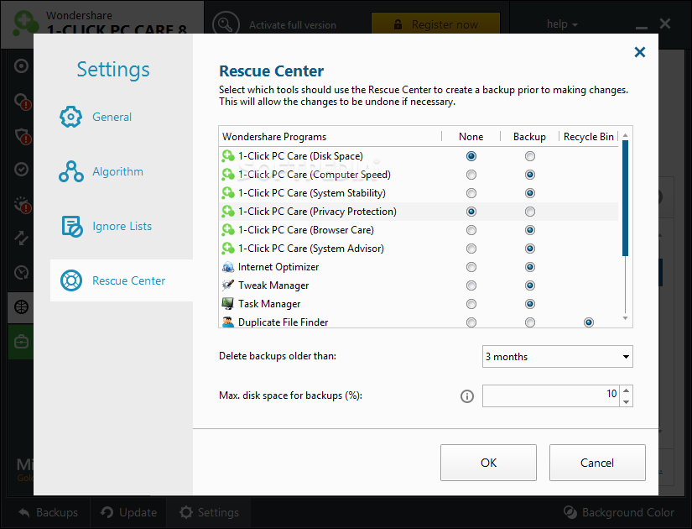Select Recycle Bin for Duplicate File Finder
Screen dimensions: 692x529
point(589,322)
